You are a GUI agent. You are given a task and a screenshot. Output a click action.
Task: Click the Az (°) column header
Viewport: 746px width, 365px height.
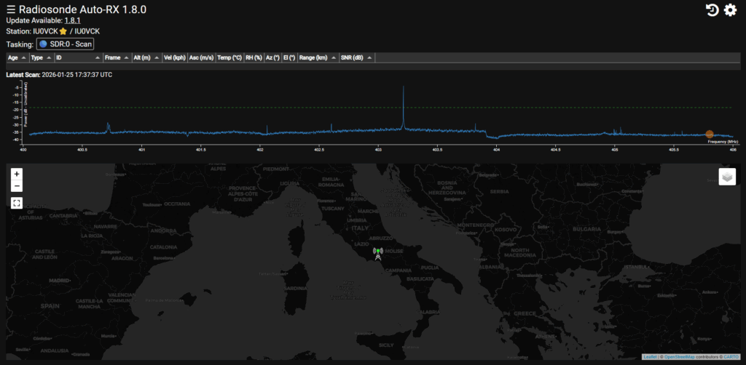pyautogui.click(x=272, y=57)
